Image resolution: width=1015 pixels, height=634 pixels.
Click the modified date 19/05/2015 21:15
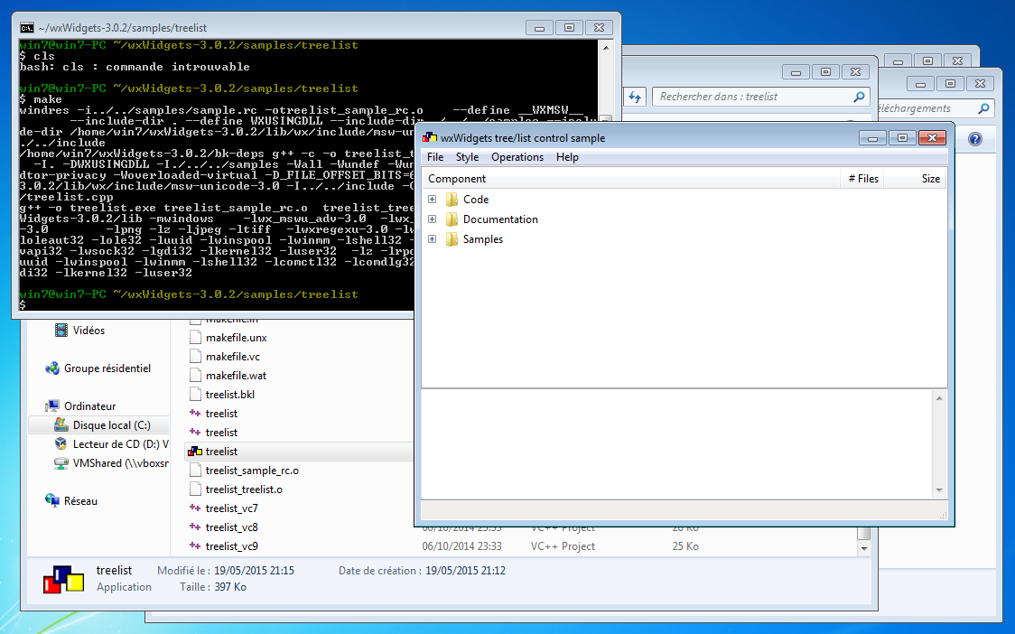coord(254,571)
